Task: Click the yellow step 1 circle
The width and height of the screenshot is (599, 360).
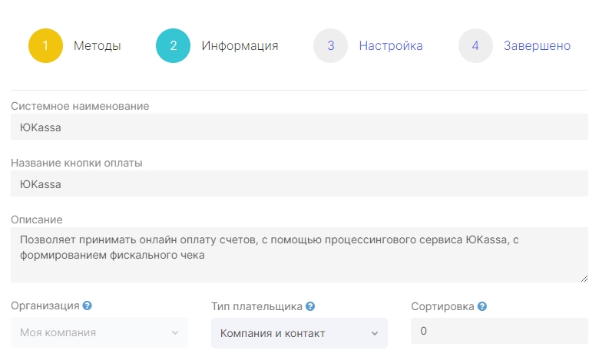Action: click(45, 45)
